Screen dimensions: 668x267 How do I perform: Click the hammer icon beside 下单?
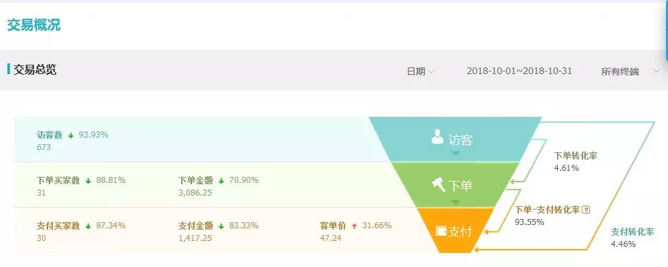[x=439, y=184]
